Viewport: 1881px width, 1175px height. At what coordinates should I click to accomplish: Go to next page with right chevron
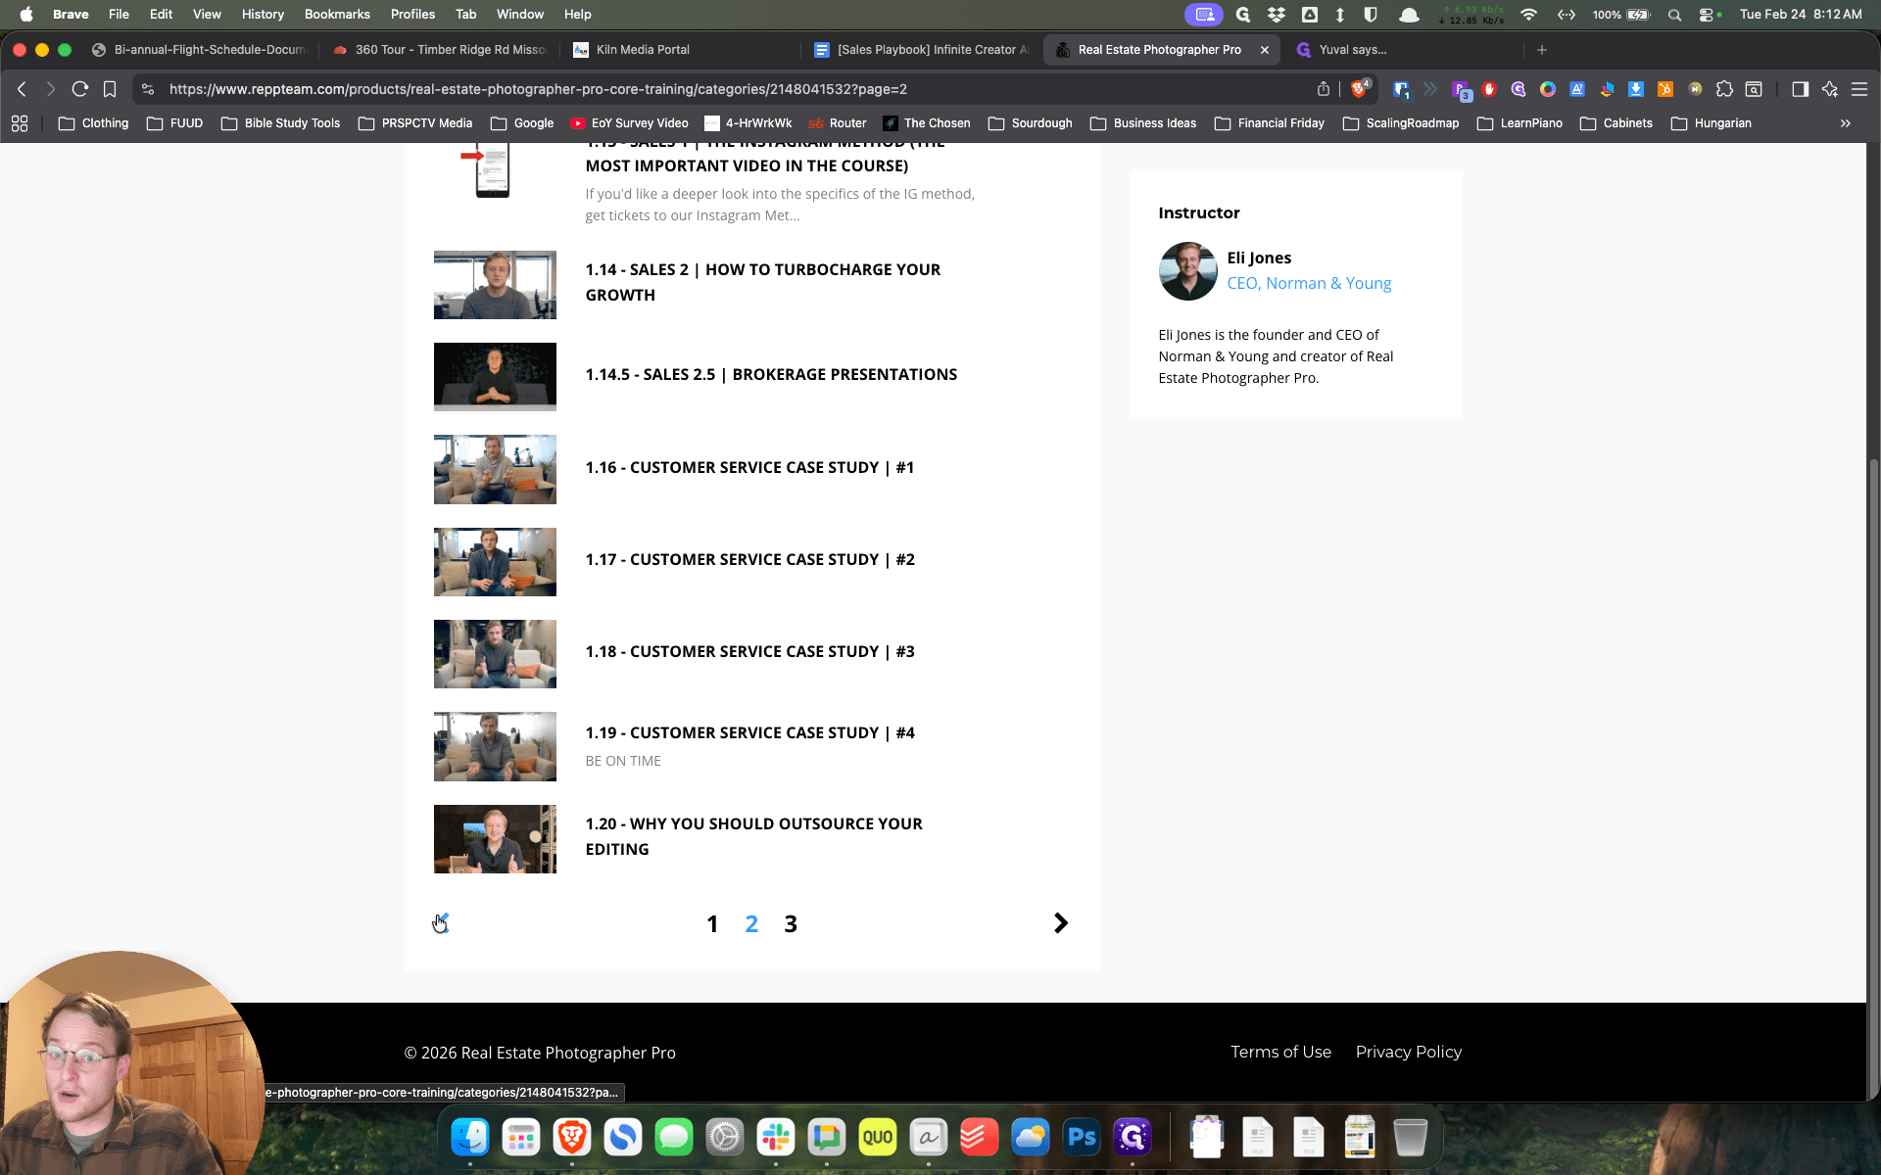click(x=1060, y=923)
